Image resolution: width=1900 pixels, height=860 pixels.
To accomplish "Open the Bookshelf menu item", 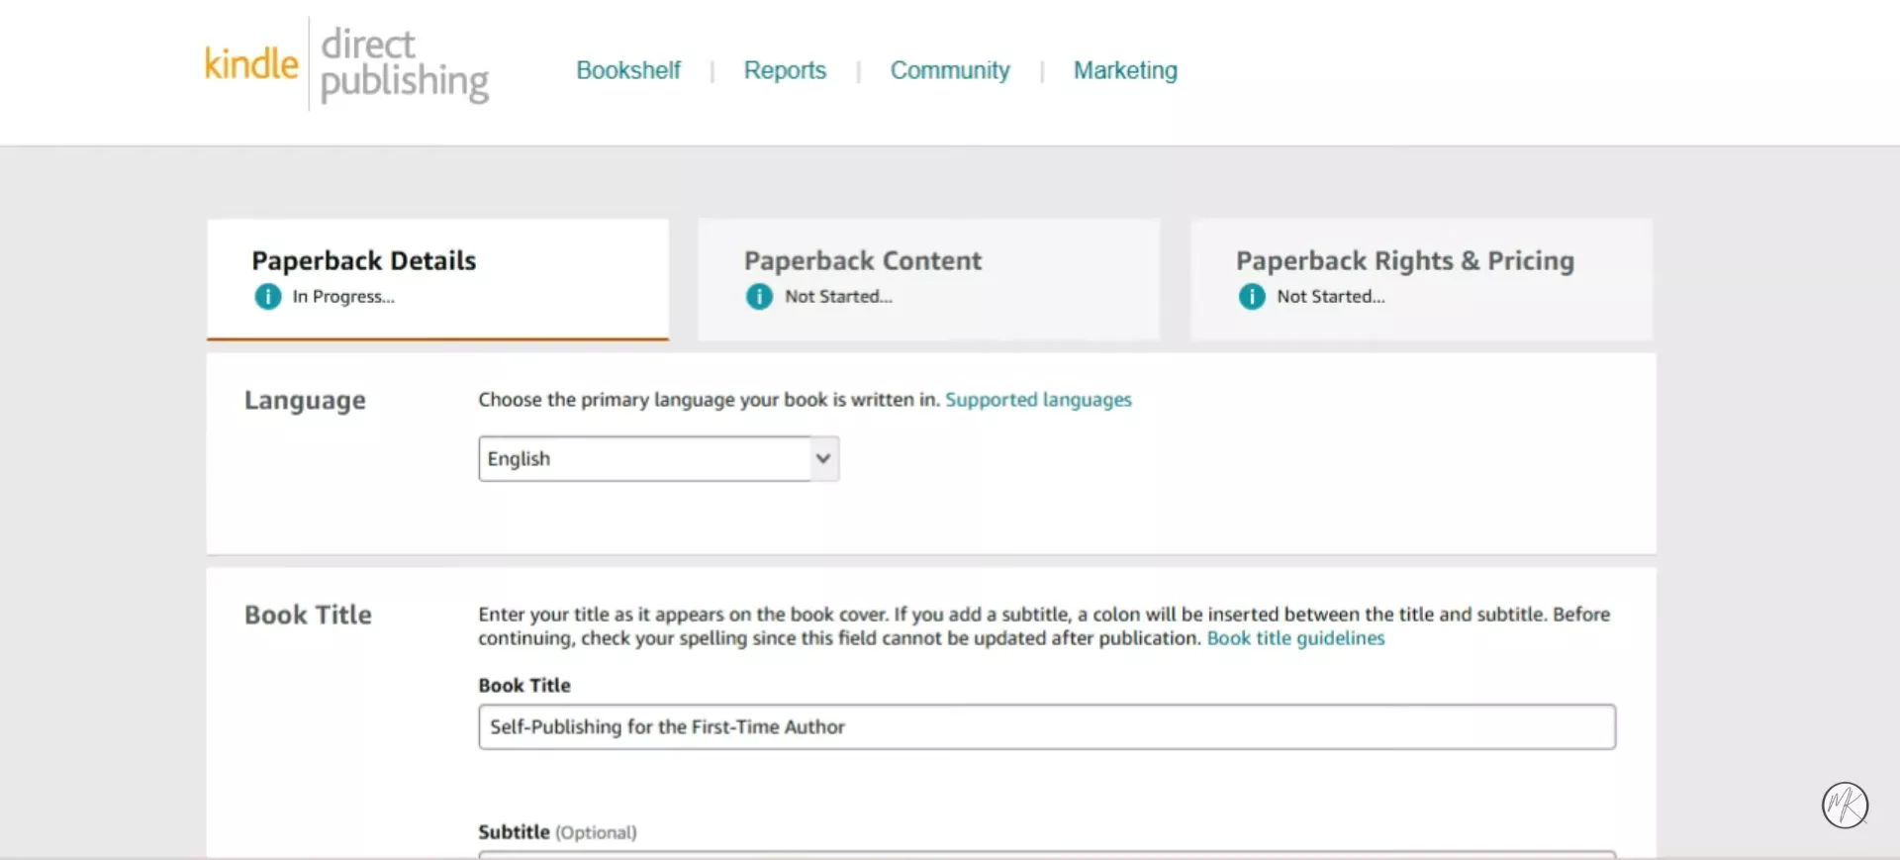I will [628, 70].
